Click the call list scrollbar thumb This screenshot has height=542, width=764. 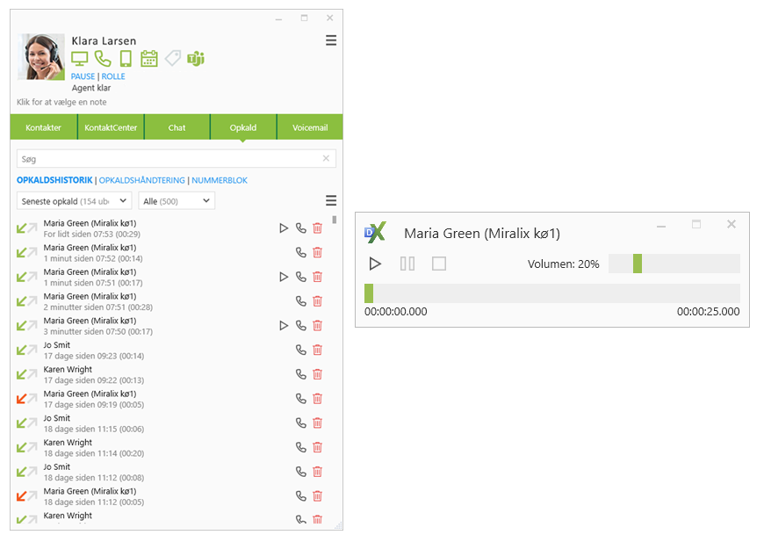click(335, 220)
